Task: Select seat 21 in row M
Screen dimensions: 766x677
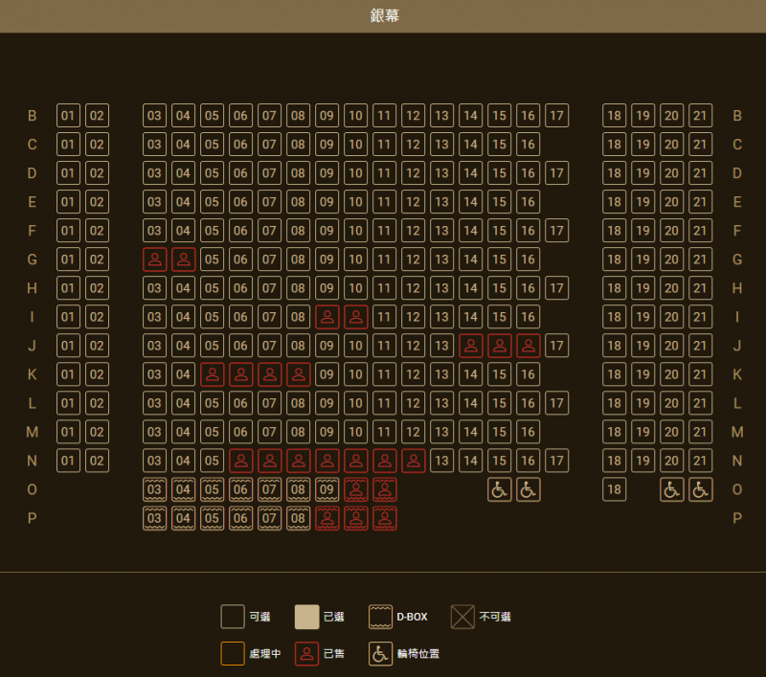Action: coord(700,432)
